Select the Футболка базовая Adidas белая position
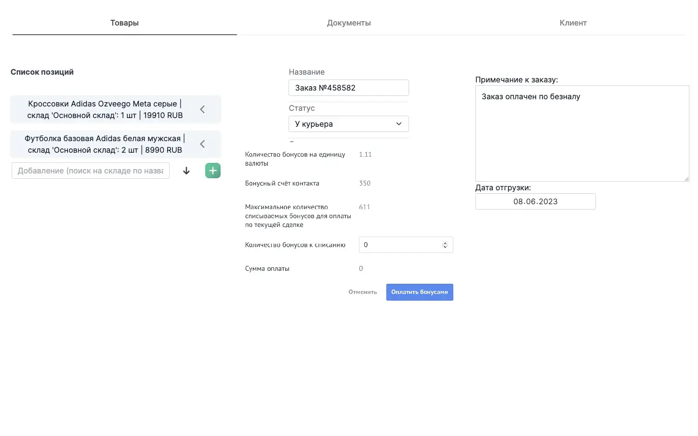The height and width of the screenshot is (436, 698). tap(105, 144)
